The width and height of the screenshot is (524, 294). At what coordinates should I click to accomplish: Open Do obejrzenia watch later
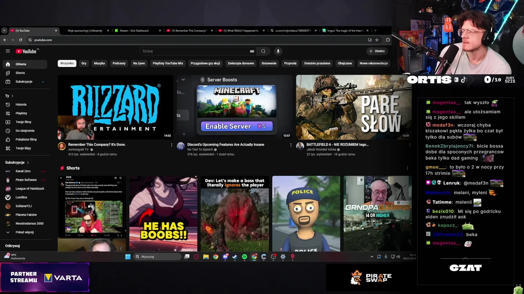pos(26,131)
